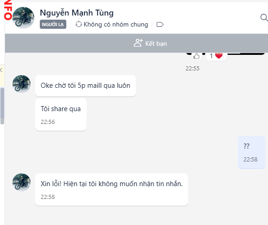Viewport: 268px width, 225px height.
Task: Select the "Oke chờ tôi 5p maill qua luôn" message
Action: [x=86, y=86]
